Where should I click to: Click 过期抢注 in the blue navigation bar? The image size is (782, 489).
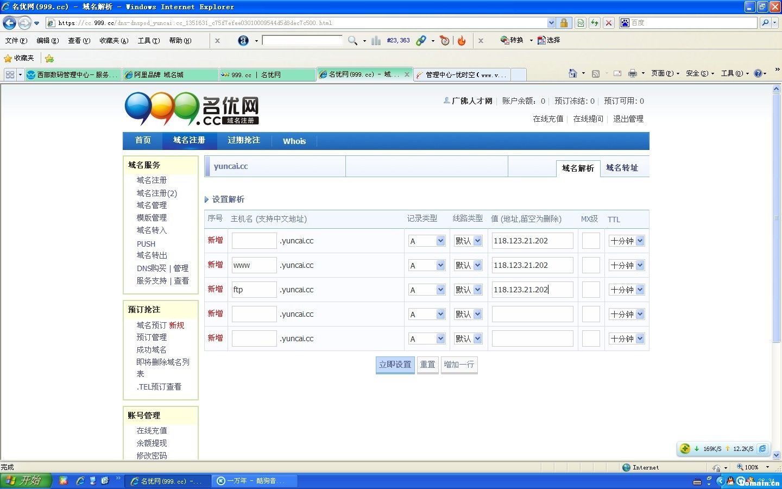point(244,140)
